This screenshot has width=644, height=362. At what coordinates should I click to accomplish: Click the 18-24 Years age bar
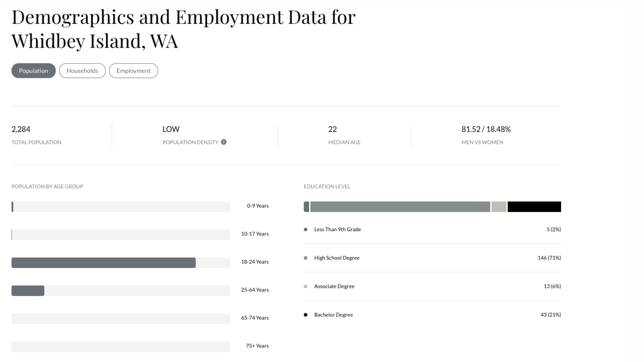click(103, 263)
